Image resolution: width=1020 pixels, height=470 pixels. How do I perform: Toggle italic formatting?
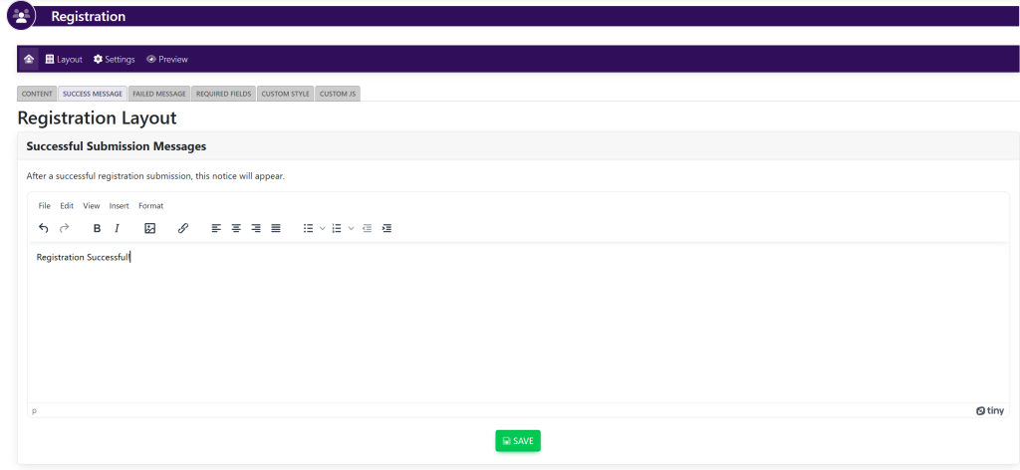(117, 228)
